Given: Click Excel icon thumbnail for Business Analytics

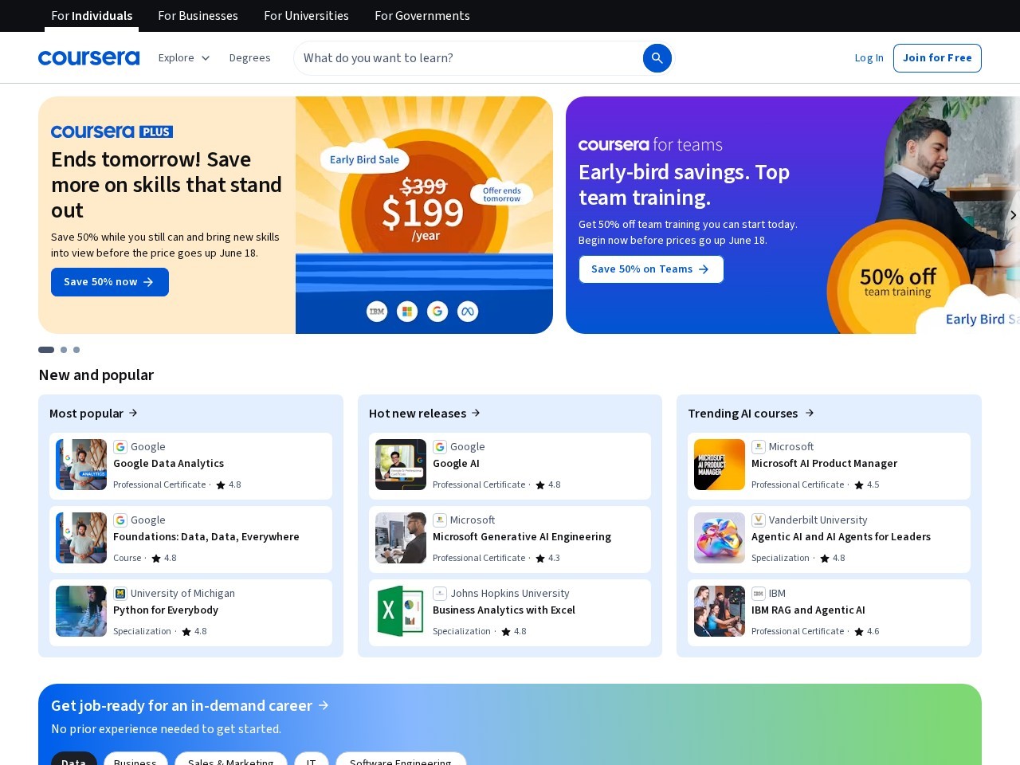Looking at the screenshot, I should point(401,611).
